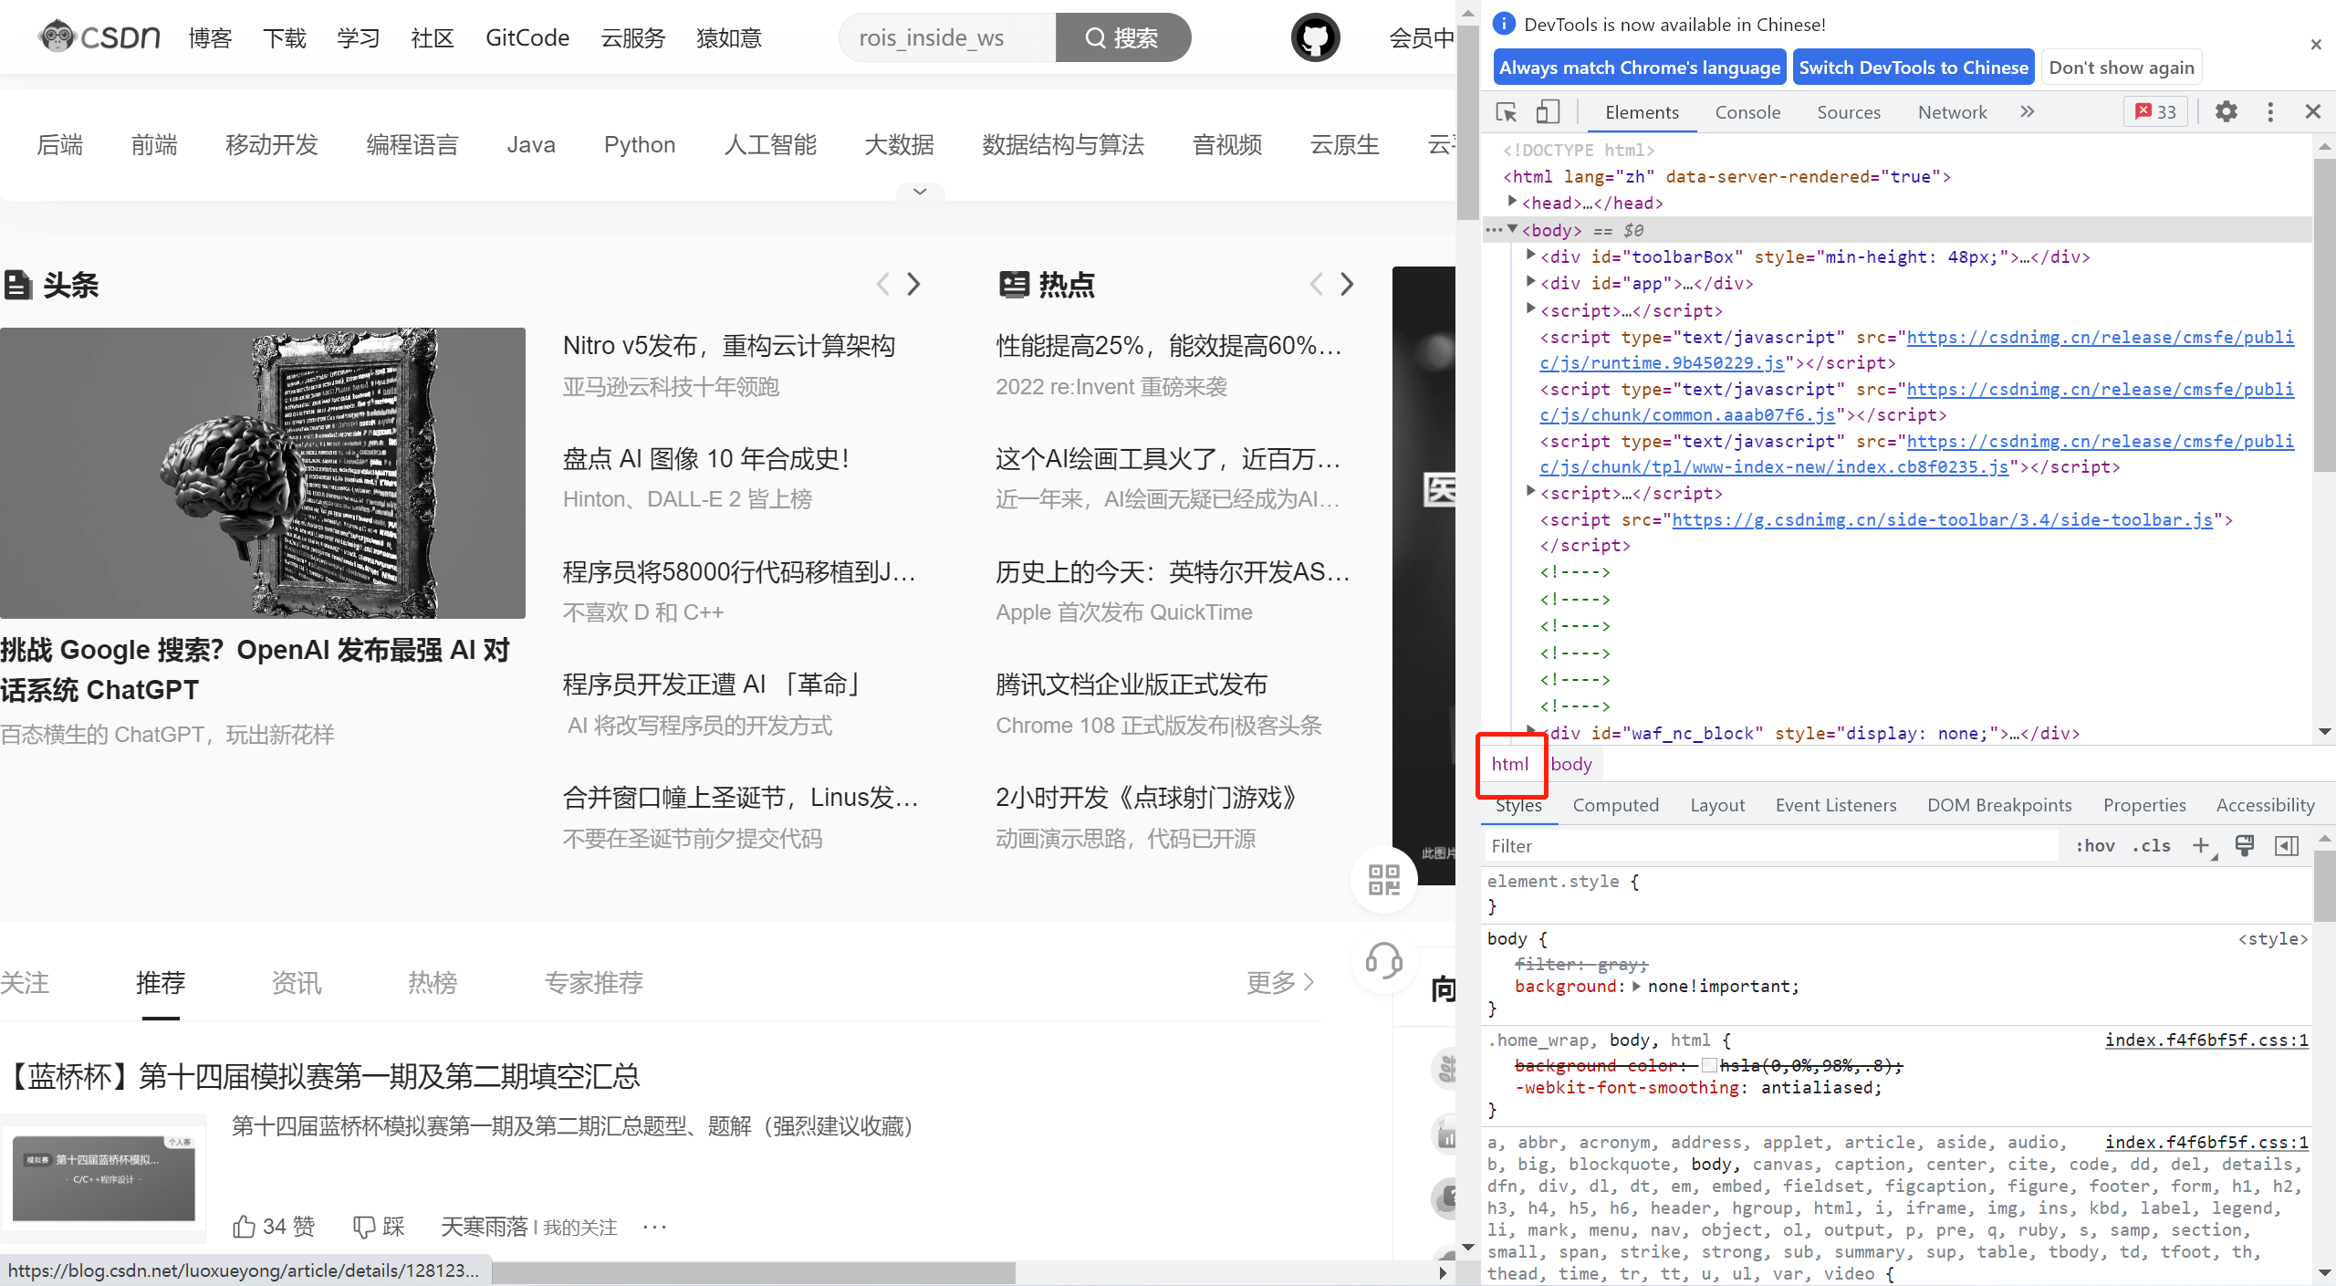Expand the head element node
2336x1286 pixels.
1512,202
